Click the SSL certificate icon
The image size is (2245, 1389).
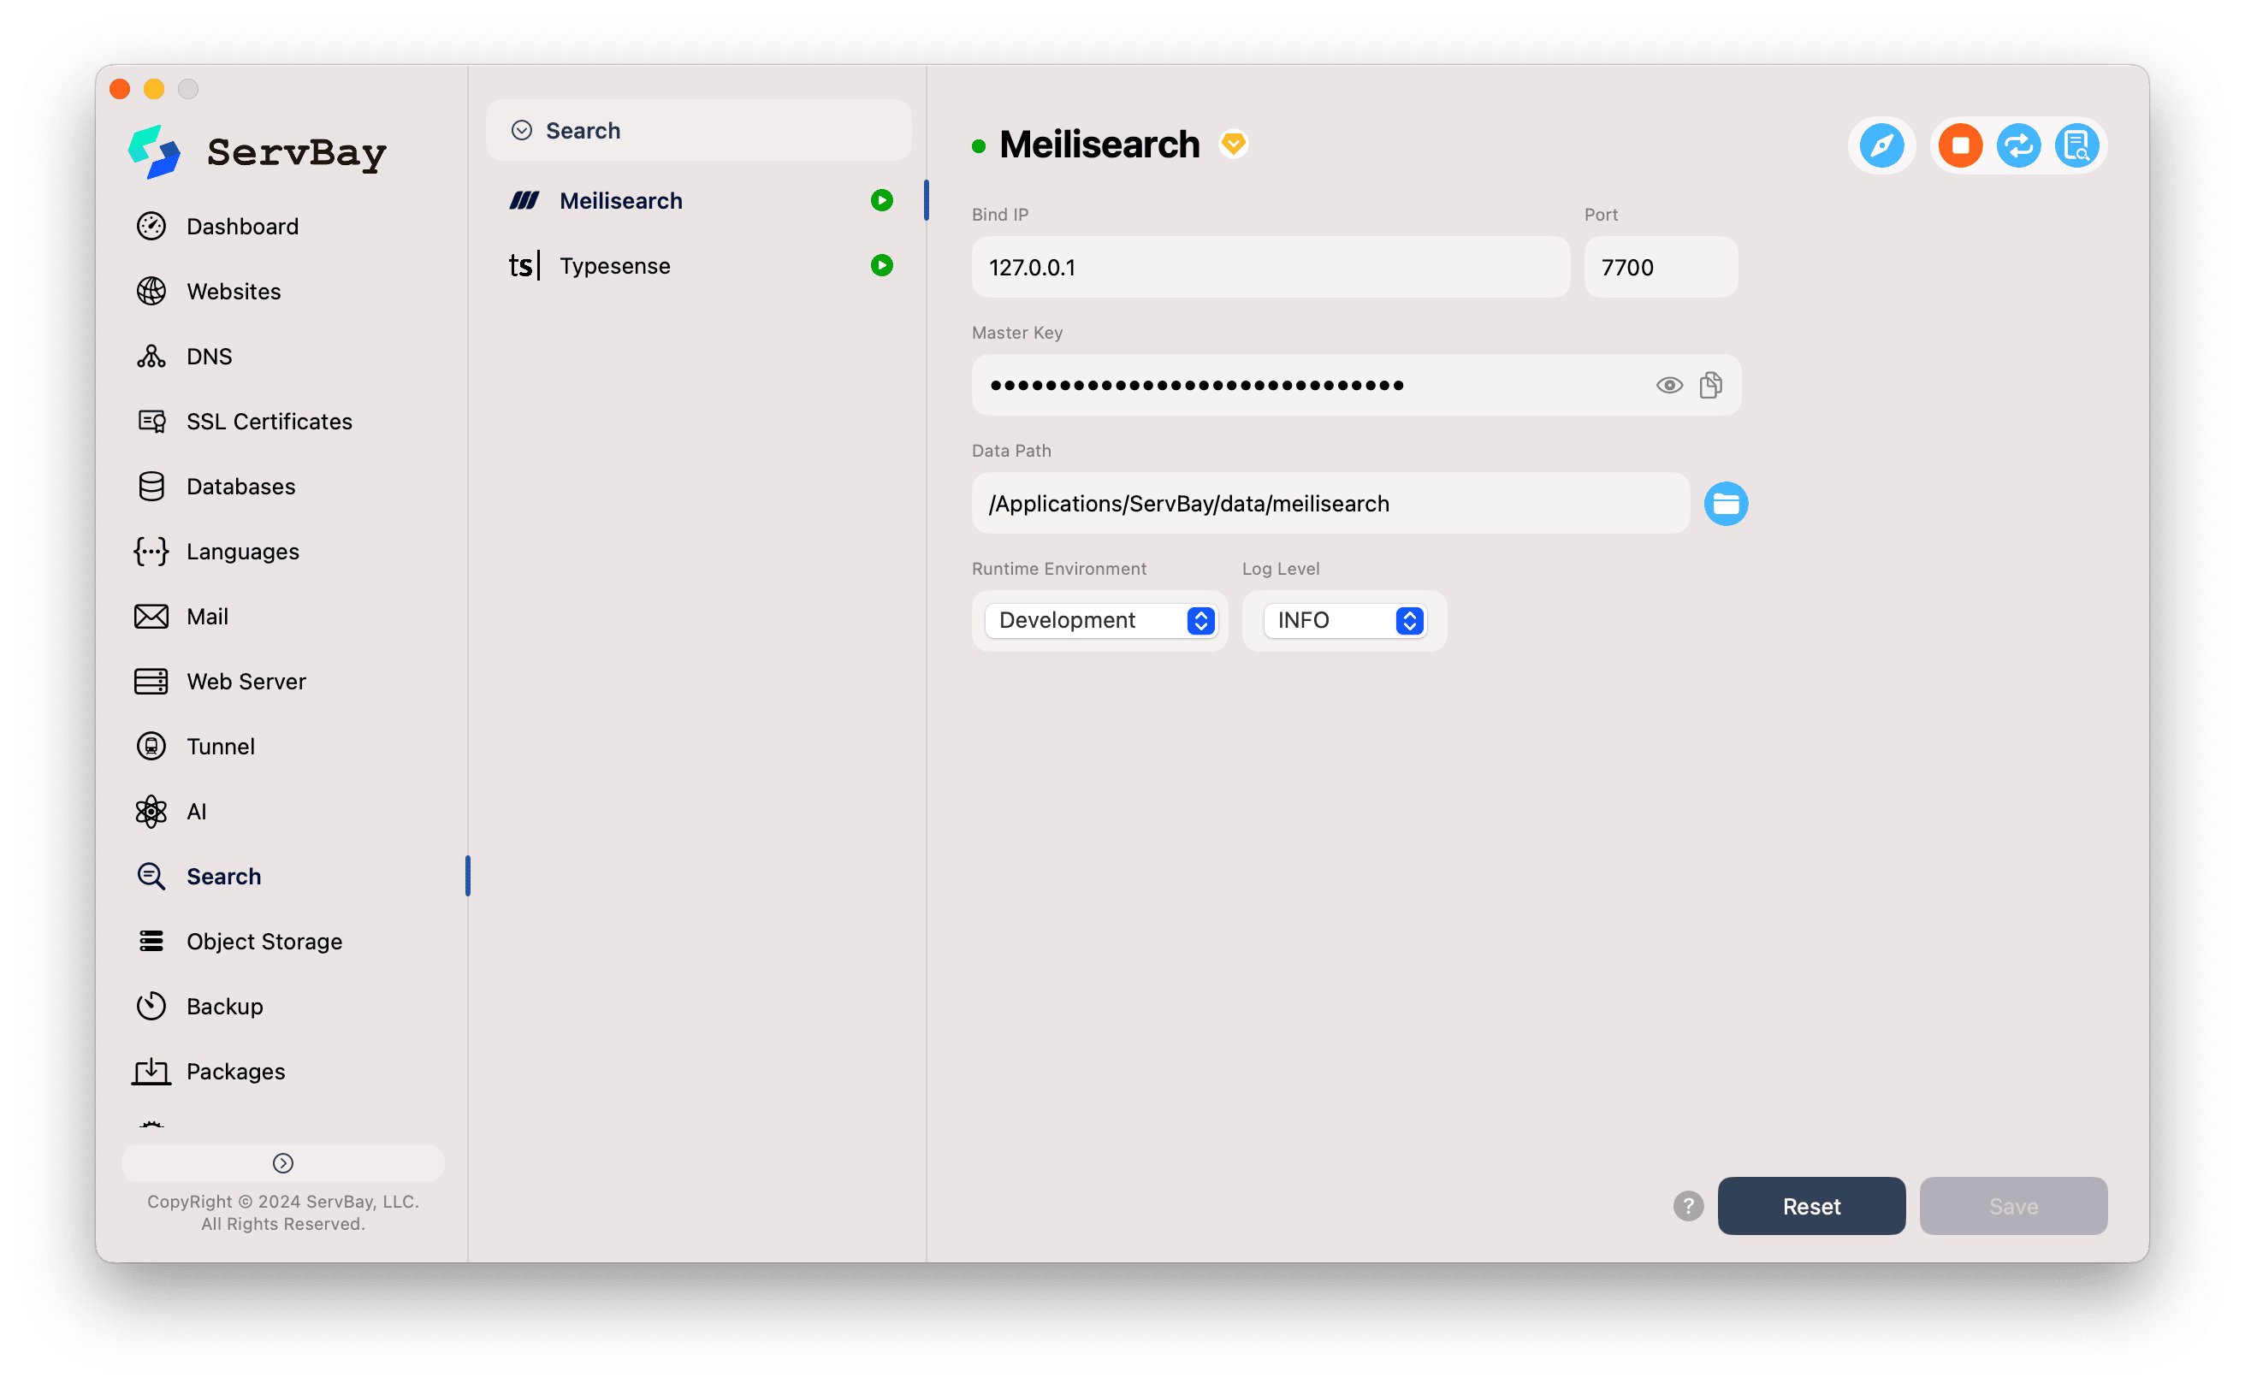coord(151,422)
